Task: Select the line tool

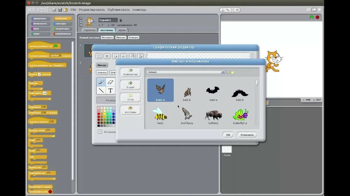Action: click(101, 91)
